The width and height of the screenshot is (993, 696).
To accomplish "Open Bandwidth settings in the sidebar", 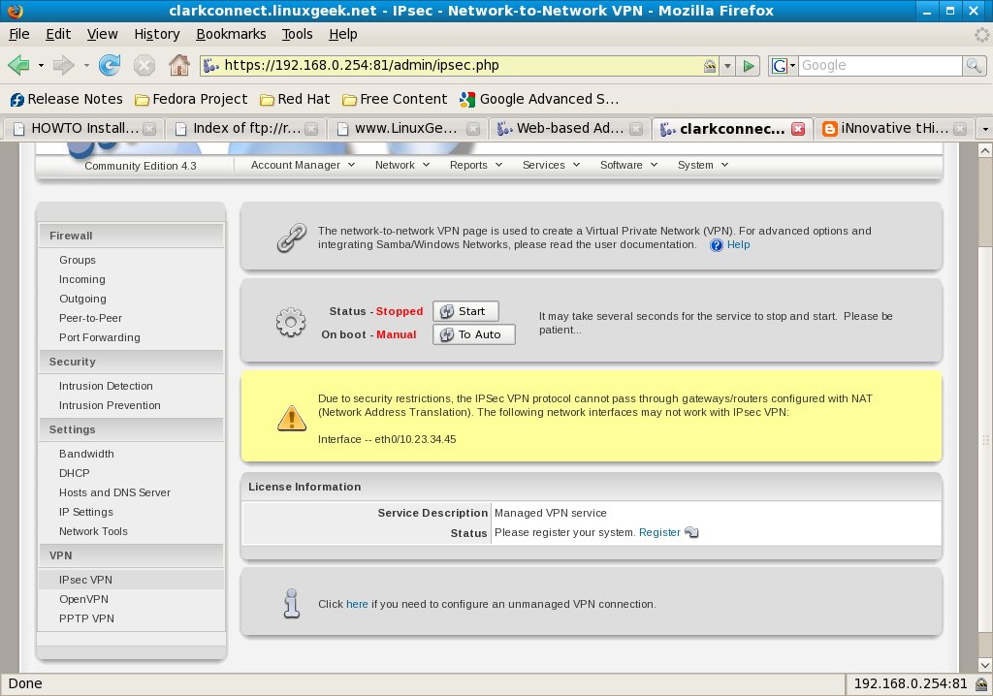I will click(x=86, y=454).
